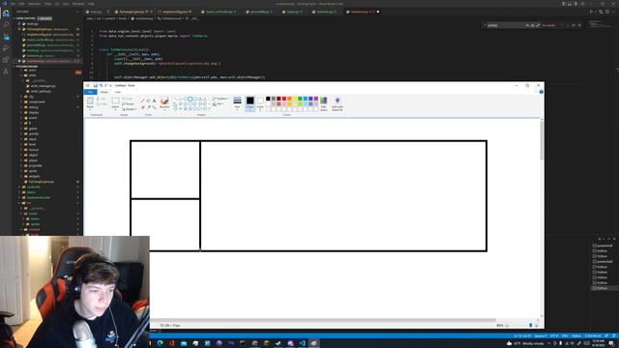Click the Paste icon in Paint ribbon

click(90, 101)
